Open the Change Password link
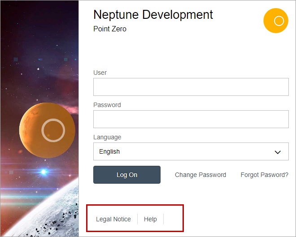 tap(200, 175)
